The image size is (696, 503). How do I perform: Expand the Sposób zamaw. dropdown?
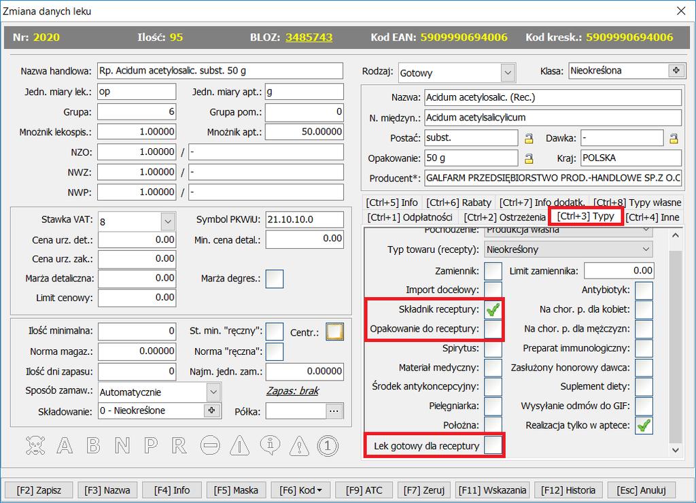[213, 392]
